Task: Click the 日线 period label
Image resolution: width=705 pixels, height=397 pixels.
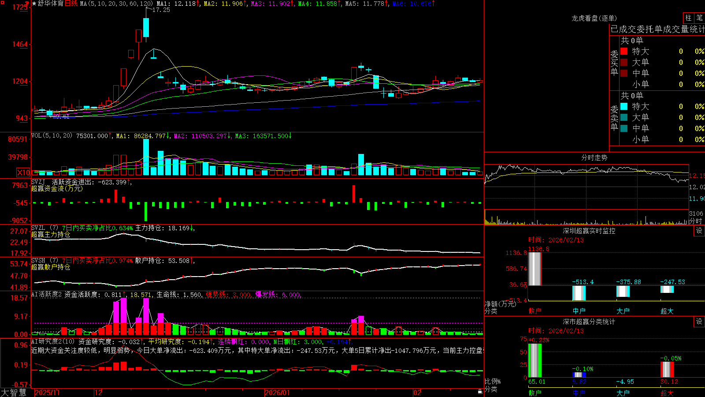Action: pos(71,4)
